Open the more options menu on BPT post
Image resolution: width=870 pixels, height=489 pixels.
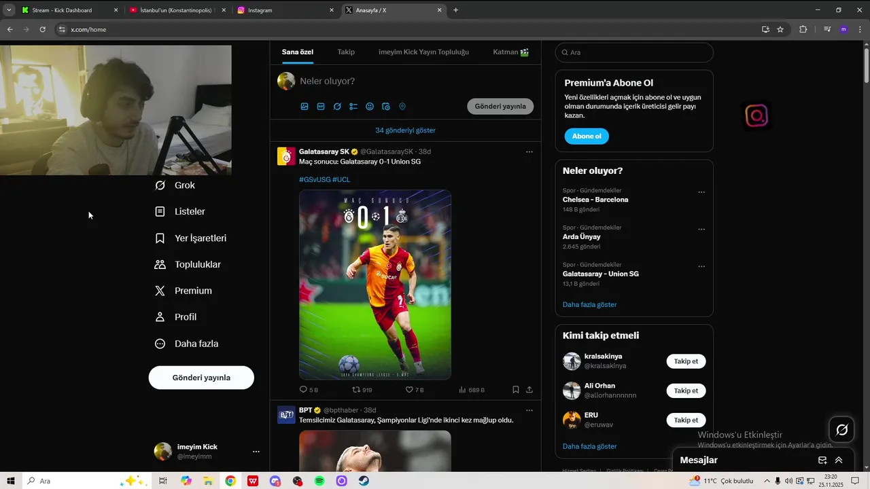tap(529, 410)
